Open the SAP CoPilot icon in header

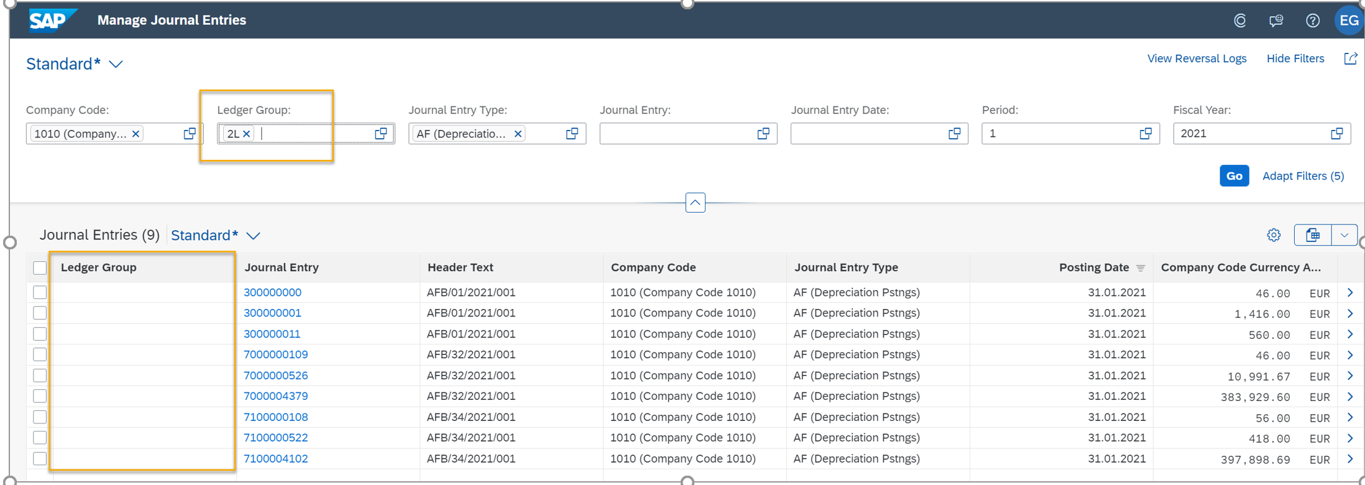[x=1240, y=21]
